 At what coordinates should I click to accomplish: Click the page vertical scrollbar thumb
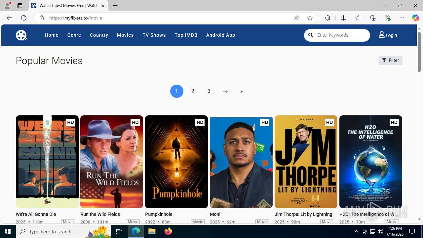tap(419, 52)
